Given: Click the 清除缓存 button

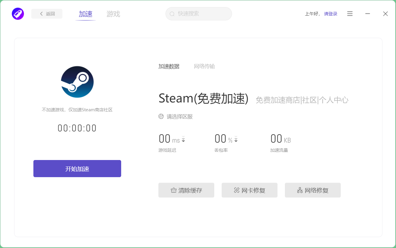Looking at the screenshot, I should click(186, 190).
